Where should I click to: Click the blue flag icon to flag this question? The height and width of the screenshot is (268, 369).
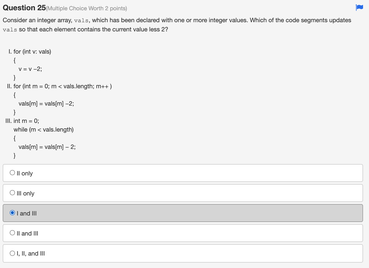point(359,7)
